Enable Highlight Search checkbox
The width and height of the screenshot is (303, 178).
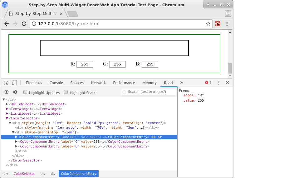(66, 92)
